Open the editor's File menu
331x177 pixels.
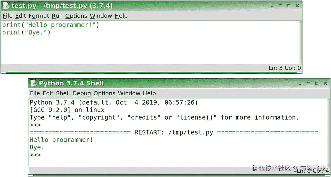(7, 16)
